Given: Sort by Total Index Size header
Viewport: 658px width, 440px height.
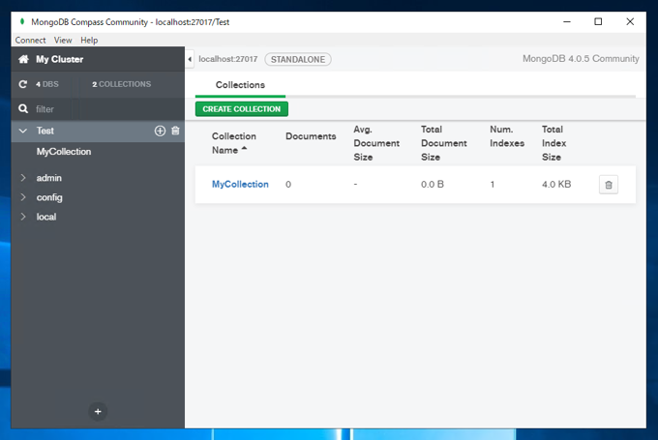Looking at the screenshot, I should point(553,143).
